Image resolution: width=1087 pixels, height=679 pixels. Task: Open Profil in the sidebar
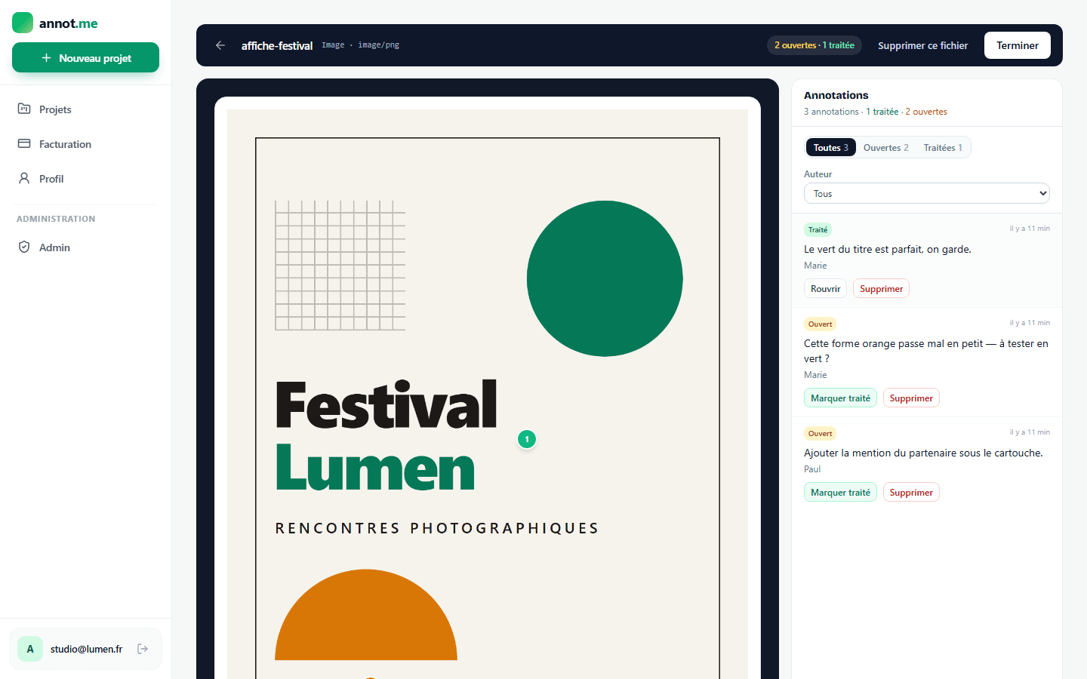click(x=85, y=179)
